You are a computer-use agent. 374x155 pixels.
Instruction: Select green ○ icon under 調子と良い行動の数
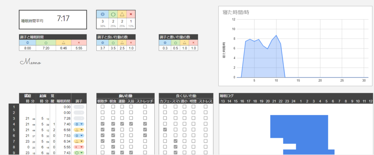pos(113,43)
